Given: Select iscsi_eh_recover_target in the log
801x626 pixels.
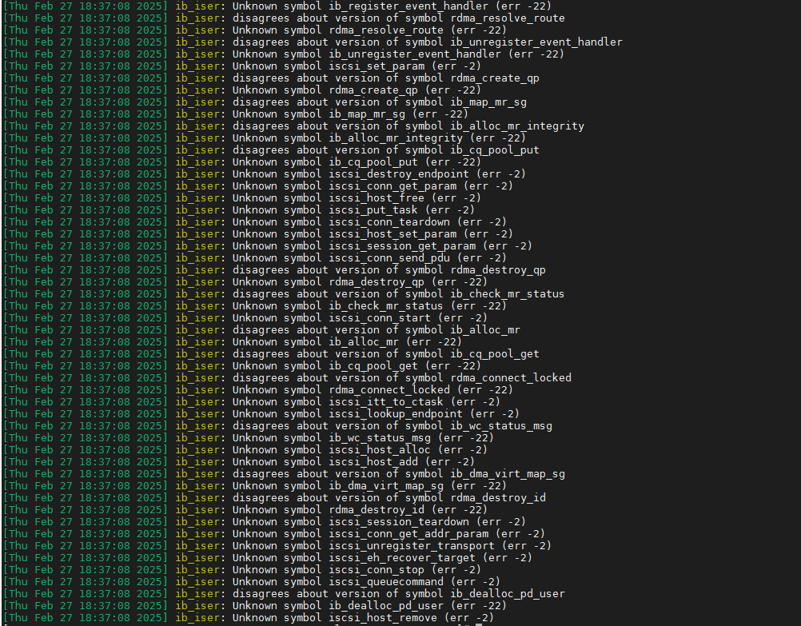Looking at the screenshot, I should coord(402,557).
